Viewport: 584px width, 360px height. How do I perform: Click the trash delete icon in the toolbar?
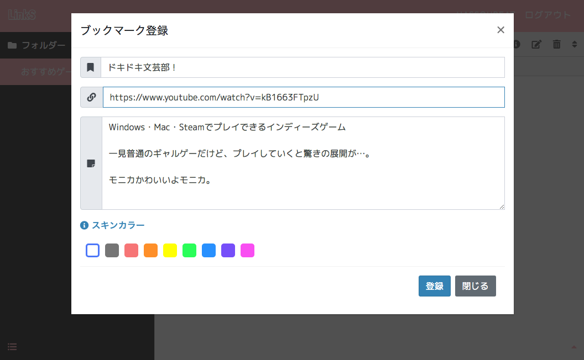click(556, 44)
